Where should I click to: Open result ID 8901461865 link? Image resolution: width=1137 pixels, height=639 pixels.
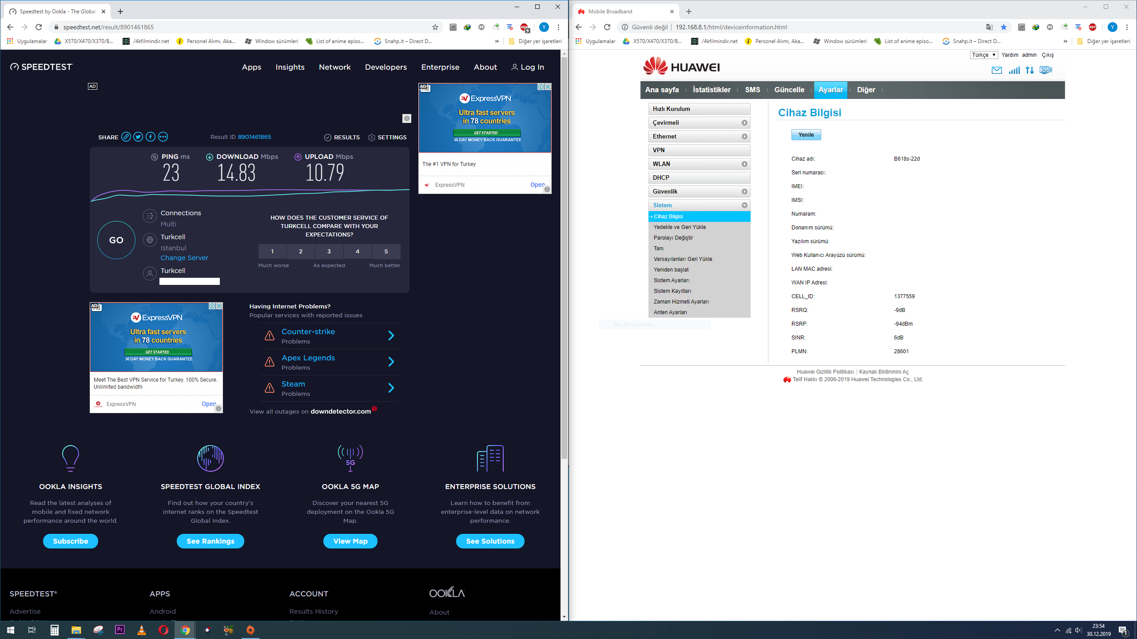pos(254,137)
